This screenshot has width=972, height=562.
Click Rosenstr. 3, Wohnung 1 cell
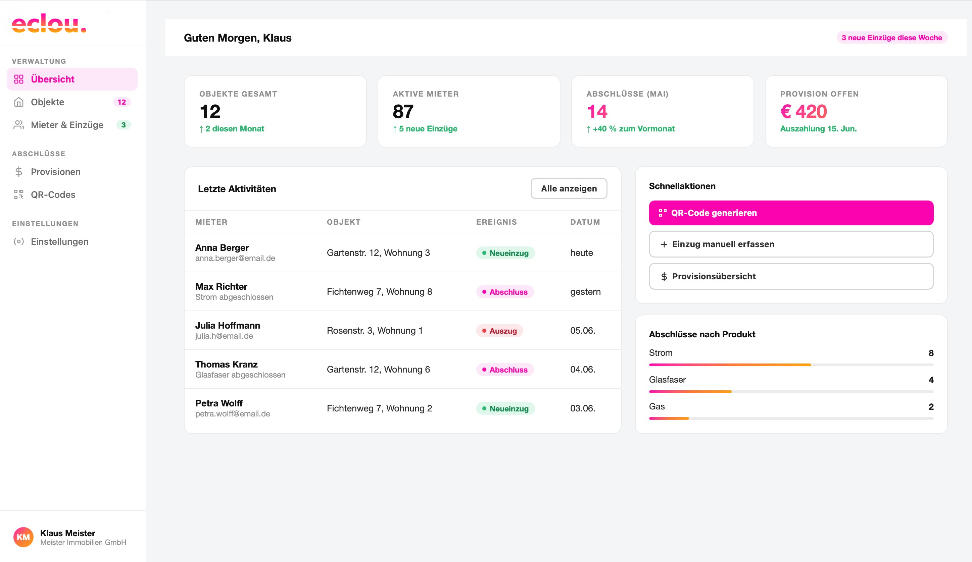click(375, 331)
